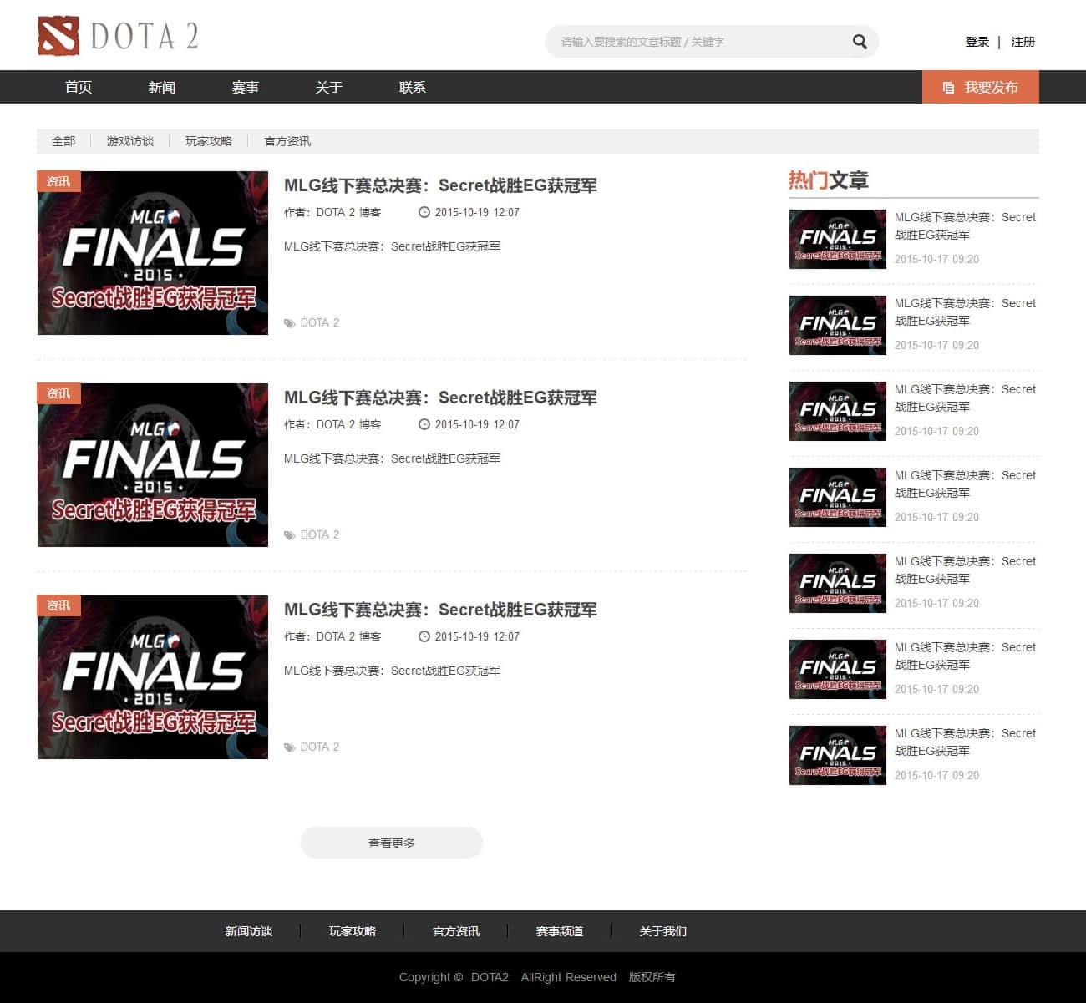
Task: Select the 官方资讯 category tab
Action: tap(287, 141)
